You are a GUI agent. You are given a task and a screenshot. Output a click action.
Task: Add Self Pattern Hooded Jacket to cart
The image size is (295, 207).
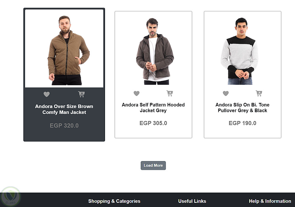click(170, 93)
